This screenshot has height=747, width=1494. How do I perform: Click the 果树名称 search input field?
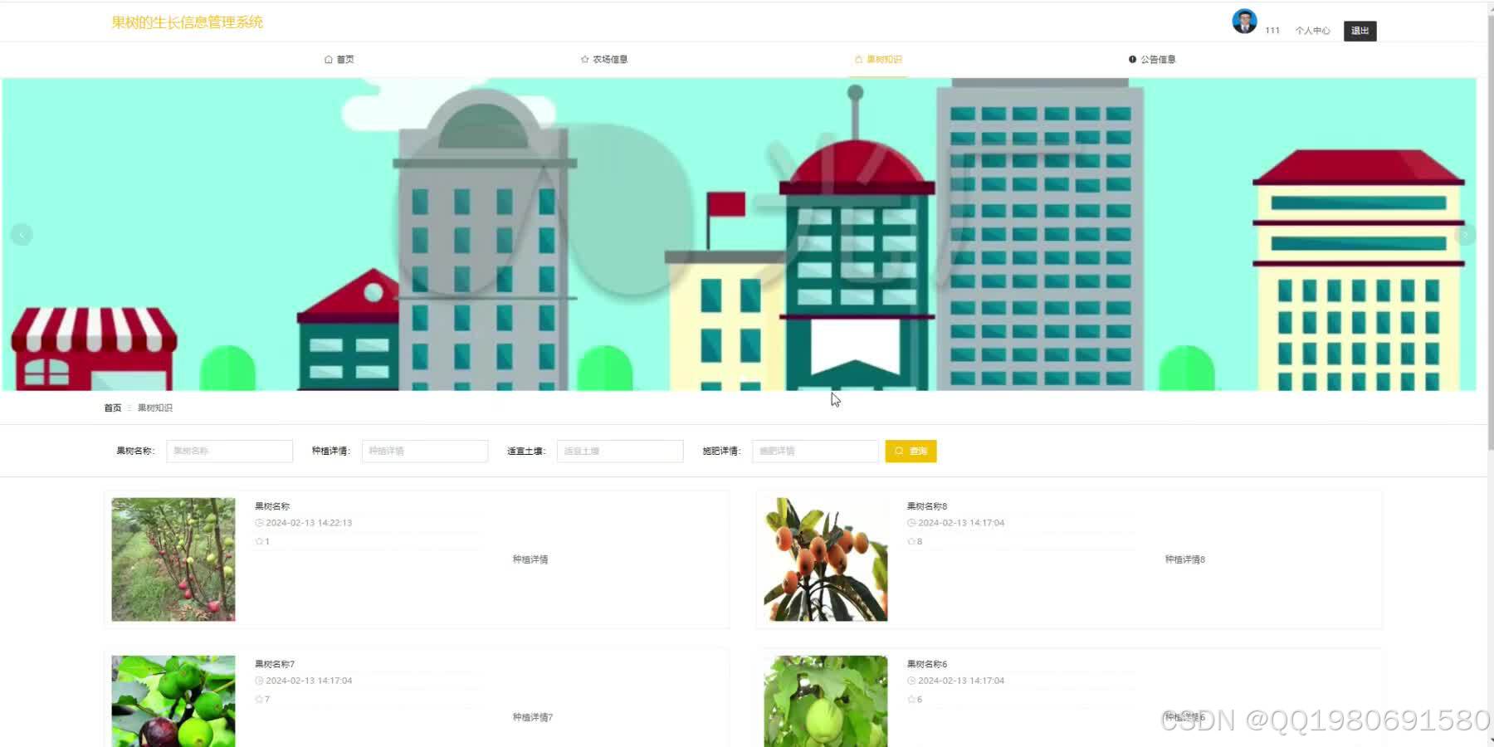click(x=229, y=451)
